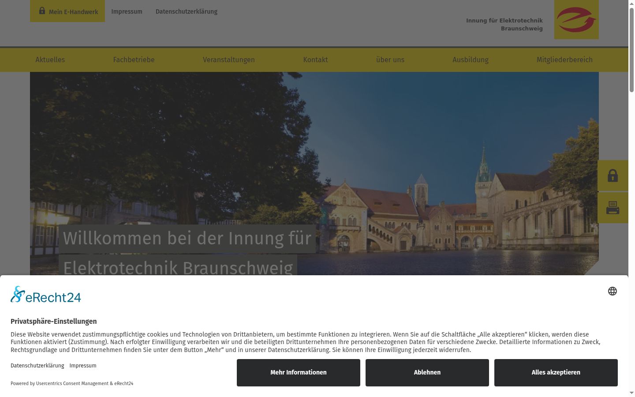
Task: Open Datenschutzerklärung link in consent banner
Action: [37, 366]
